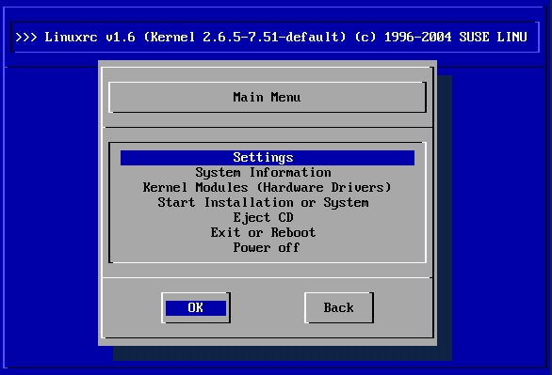Image resolution: width=552 pixels, height=375 pixels.
Task: Confirm selection with OK button
Action: 196,308
